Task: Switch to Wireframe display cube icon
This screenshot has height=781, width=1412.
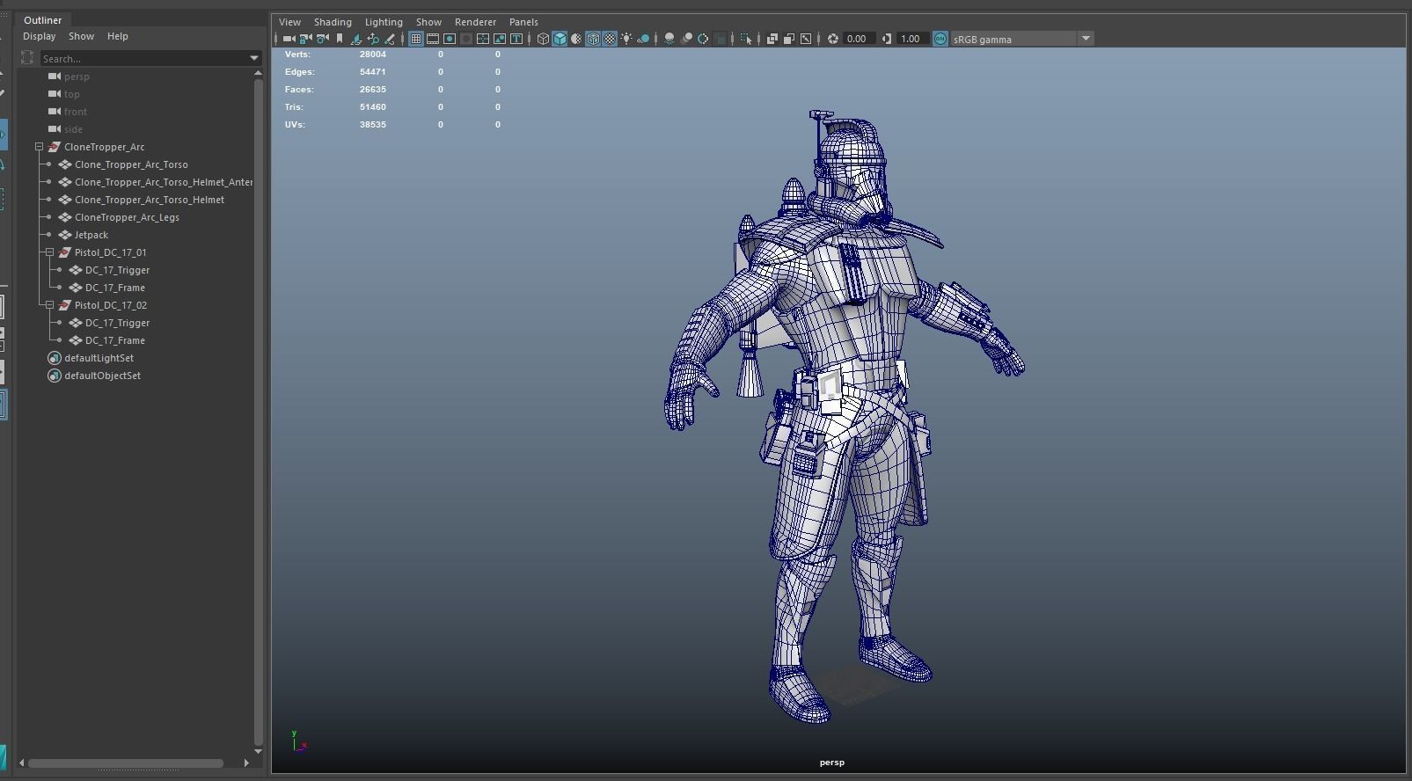Action: pos(543,39)
